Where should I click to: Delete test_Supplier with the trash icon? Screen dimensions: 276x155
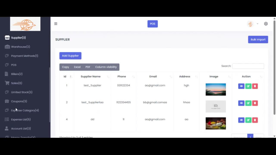click(255, 86)
